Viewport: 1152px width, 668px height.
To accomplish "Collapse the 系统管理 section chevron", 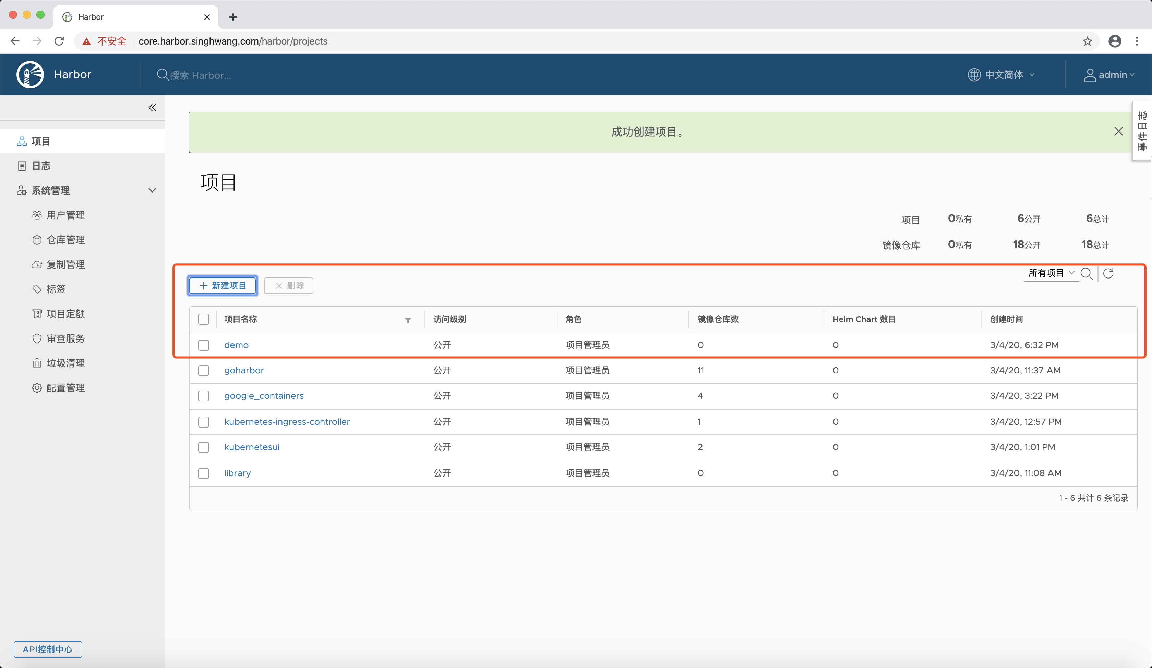I will tap(152, 190).
